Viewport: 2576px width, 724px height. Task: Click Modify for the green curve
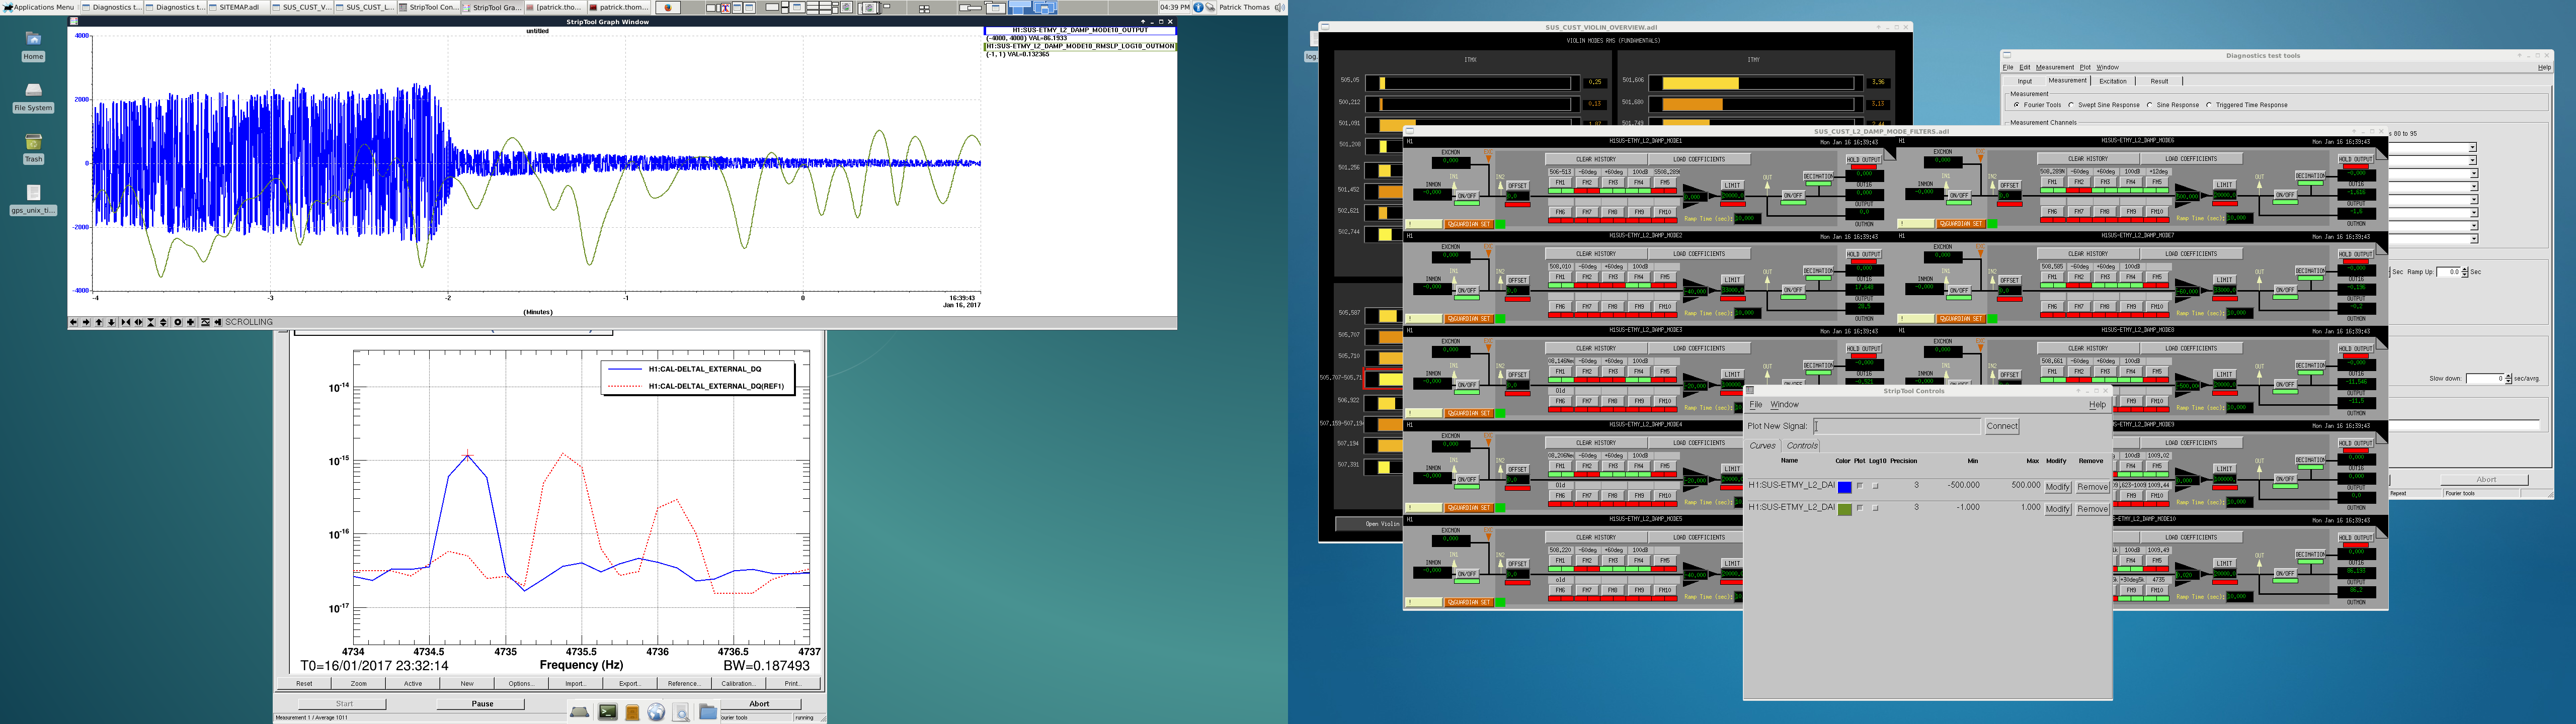pyautogui.click(x=2057, y=509)
